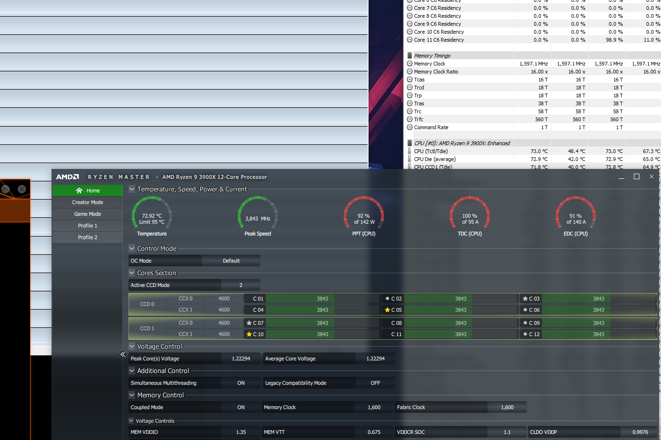Collapse Temperature, Speed, Power & Current section
Screen dimensions: 661x440
point(132,189)
